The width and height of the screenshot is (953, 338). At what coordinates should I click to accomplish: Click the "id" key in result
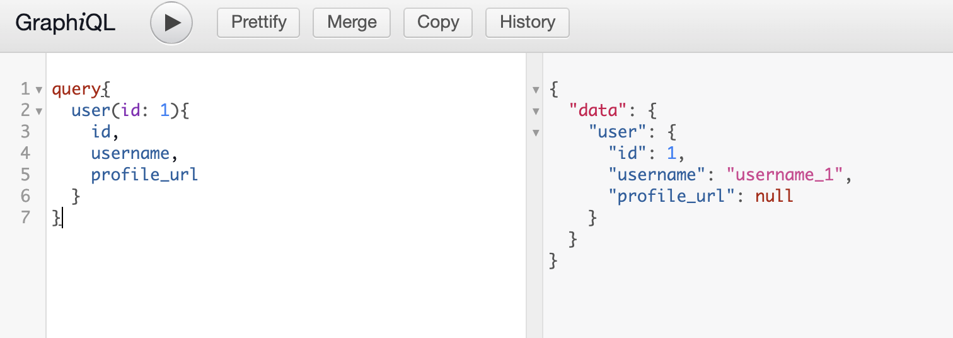[628, 153]
